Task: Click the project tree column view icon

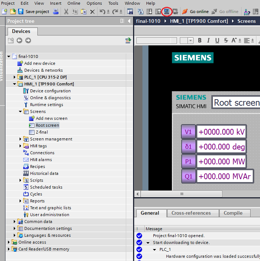Action: click(x=122, y=21)
